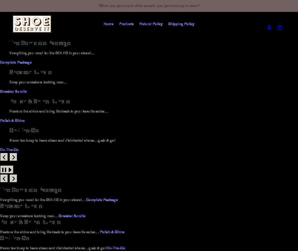Open the account login icon
298x251 pixels.
[269, 28]
